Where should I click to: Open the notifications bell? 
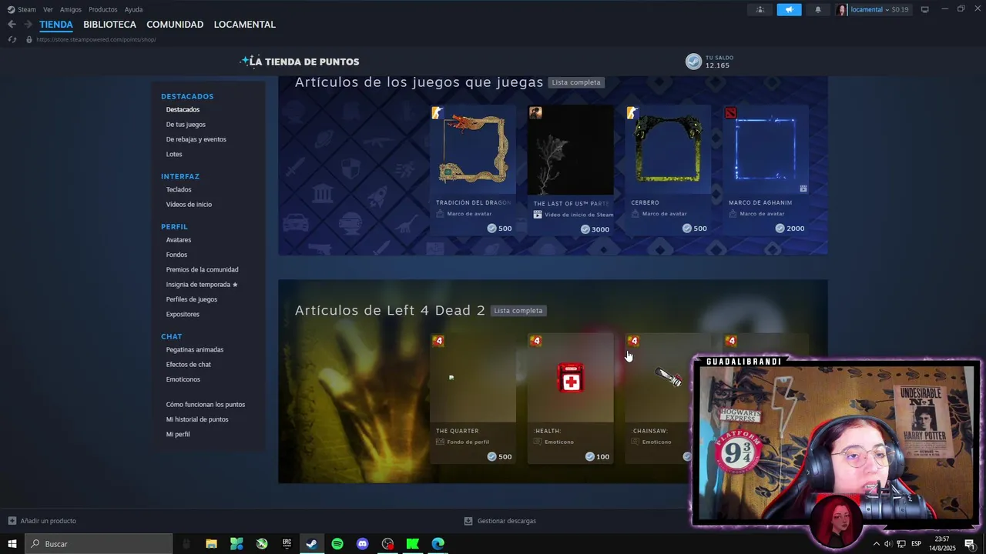pyautogui.click(x=817, y=9)
